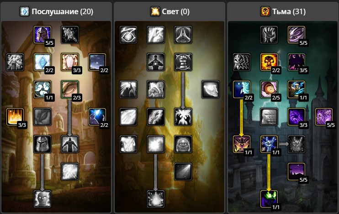Select the swirl talent with 2/5 points
This screenshot has width=339, height=214.
(x=269, y=89)
